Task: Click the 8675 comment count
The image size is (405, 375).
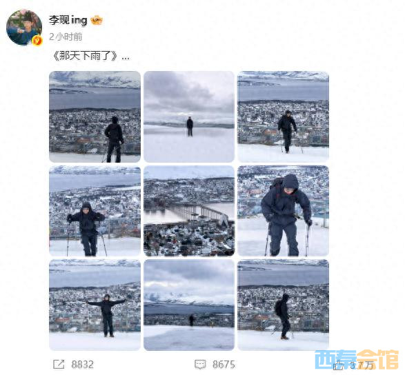Action: coord(224,365)
